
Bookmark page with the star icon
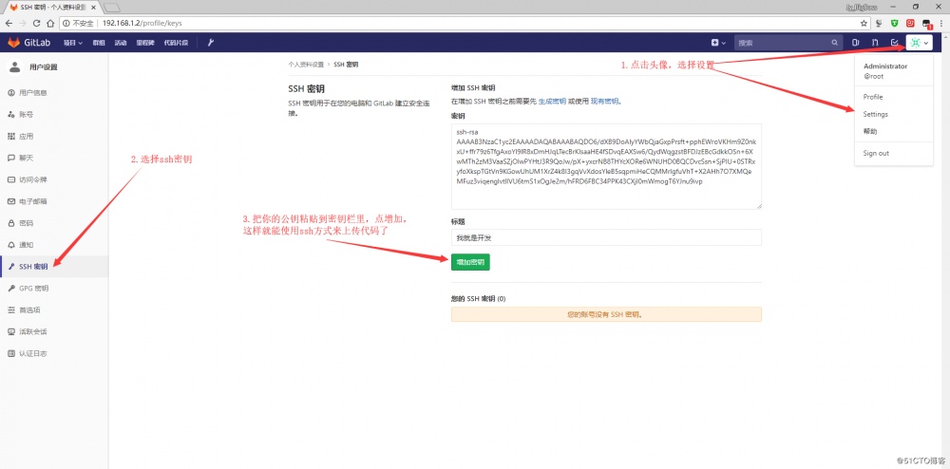coord(864,23)
